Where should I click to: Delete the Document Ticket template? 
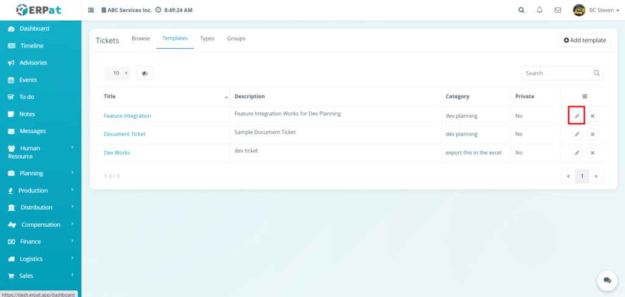coord(592,134)
